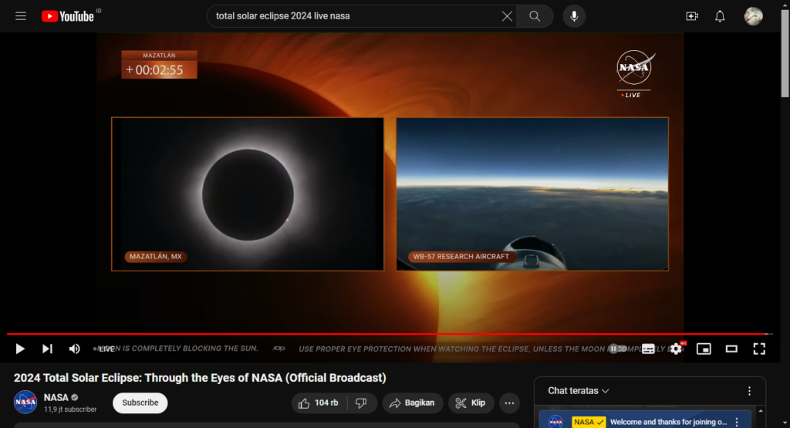Screen dimensions: 790x428
Task: Open options on the pinned NASA message
Action: click(737, 422)
